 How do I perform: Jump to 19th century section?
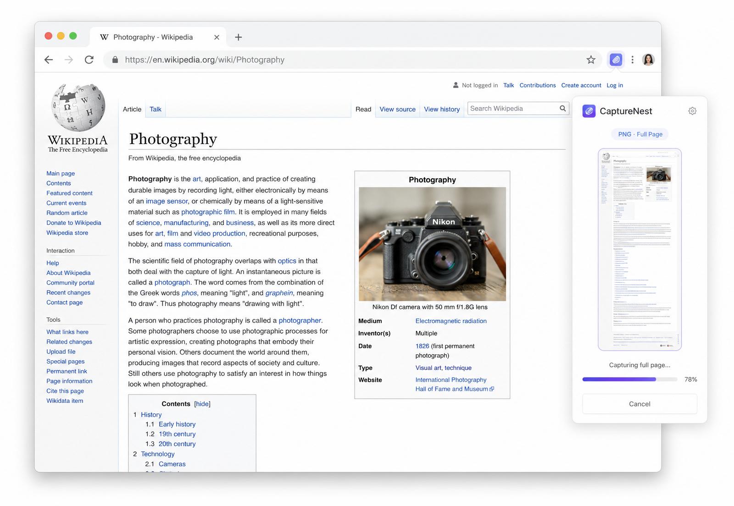pos(177,434)
